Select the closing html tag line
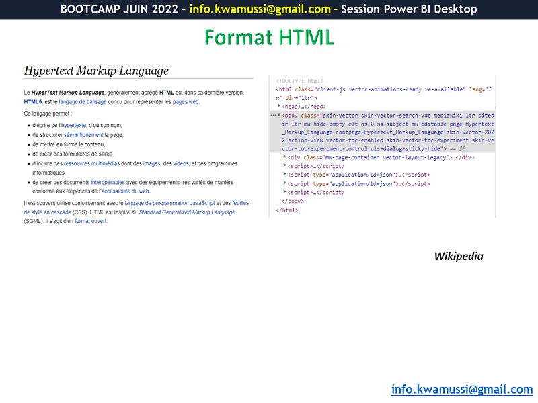 (286, 210)
